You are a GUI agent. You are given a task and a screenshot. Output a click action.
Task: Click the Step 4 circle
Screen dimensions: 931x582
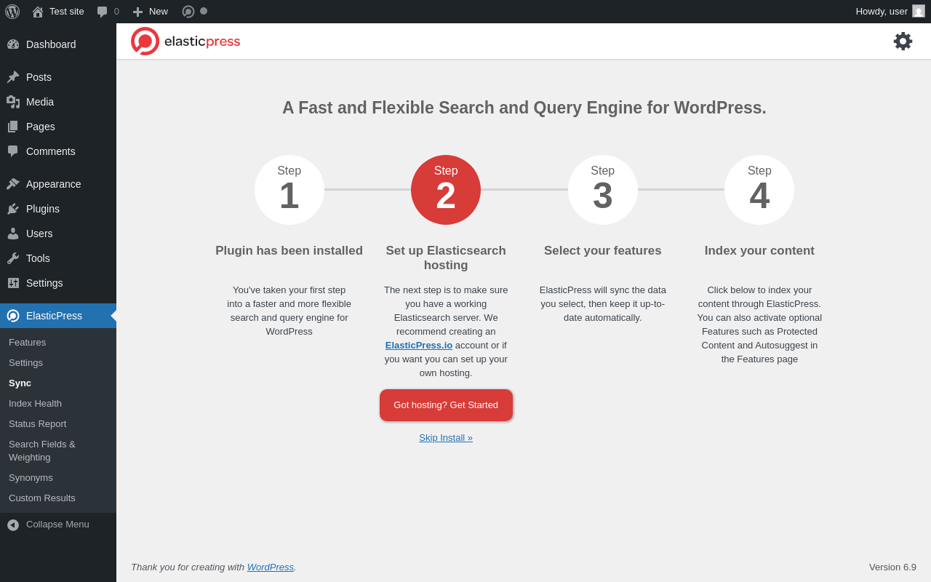click(759, 190)
